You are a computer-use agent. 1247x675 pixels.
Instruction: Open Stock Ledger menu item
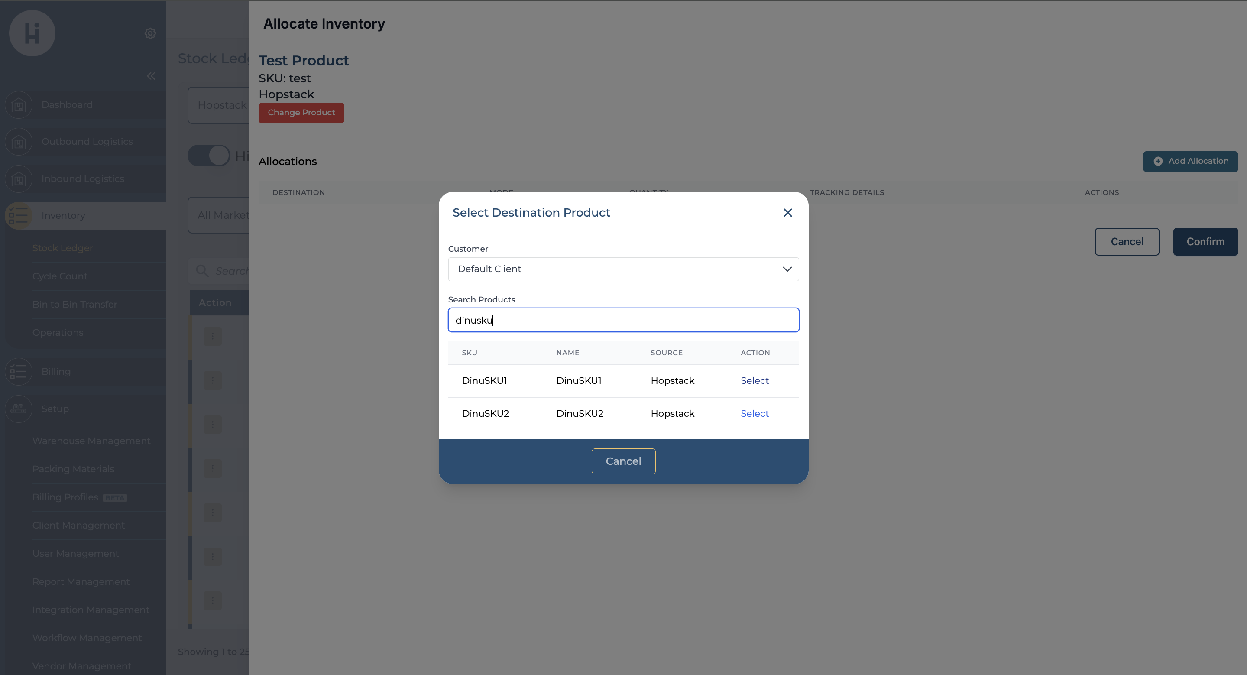62,248
